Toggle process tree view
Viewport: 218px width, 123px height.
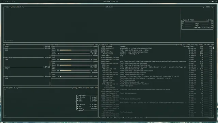coord(199,44)
